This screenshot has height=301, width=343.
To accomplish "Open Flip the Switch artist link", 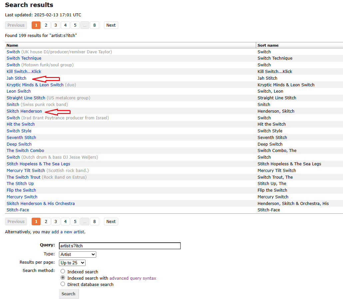I will (21, 190).
